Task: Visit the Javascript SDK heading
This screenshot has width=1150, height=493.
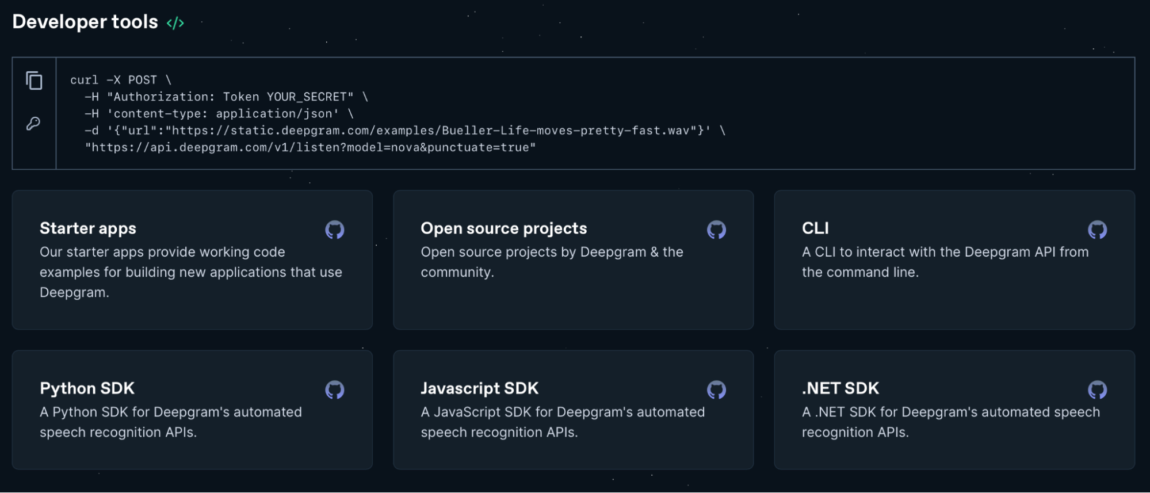Action: 480,388
